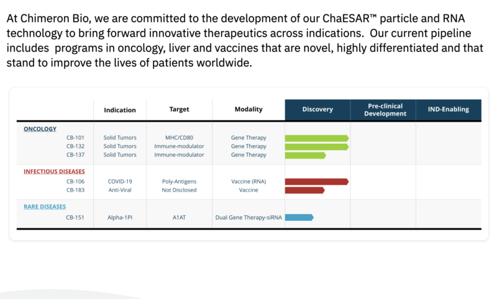Click the MHC/CD80 target cell

[179, 138]
